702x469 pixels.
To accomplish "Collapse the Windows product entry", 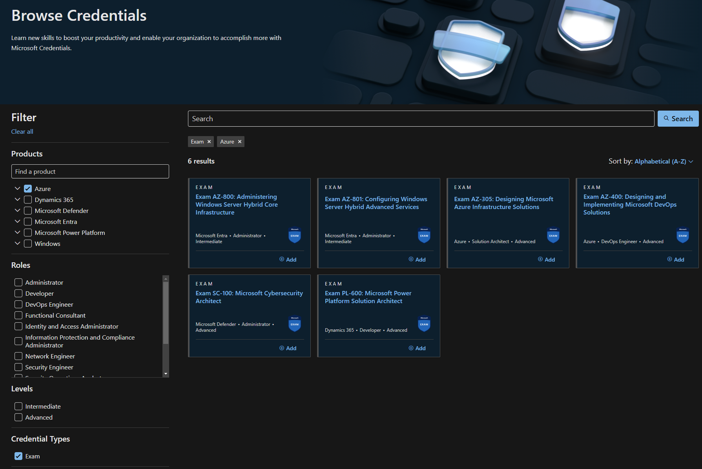I will point(17,243).
